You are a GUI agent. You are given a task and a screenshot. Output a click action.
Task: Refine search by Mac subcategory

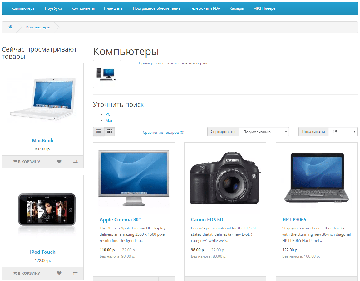coord(109,120)
